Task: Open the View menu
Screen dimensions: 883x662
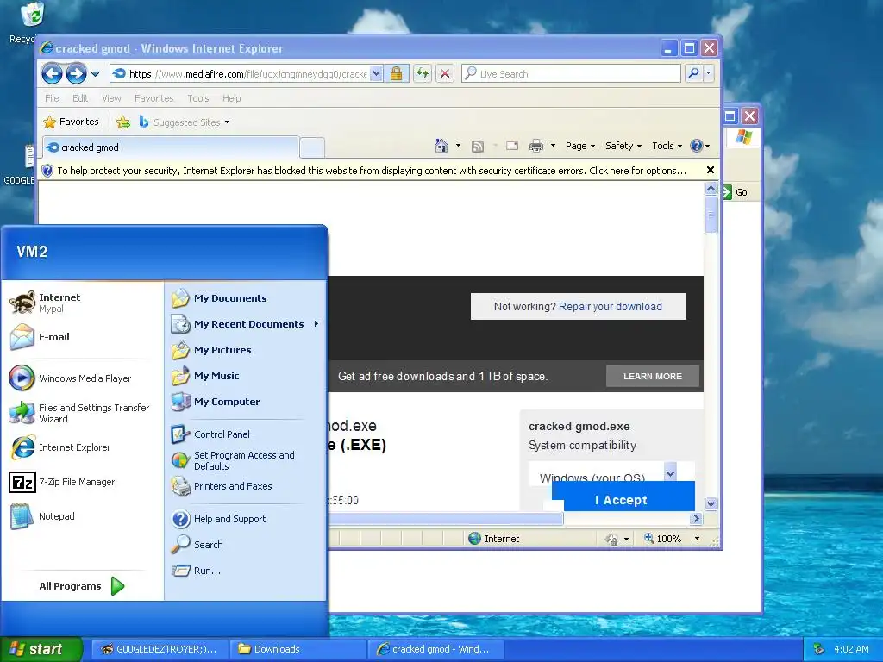Action: pyautogui.click(x=111, y=98)
